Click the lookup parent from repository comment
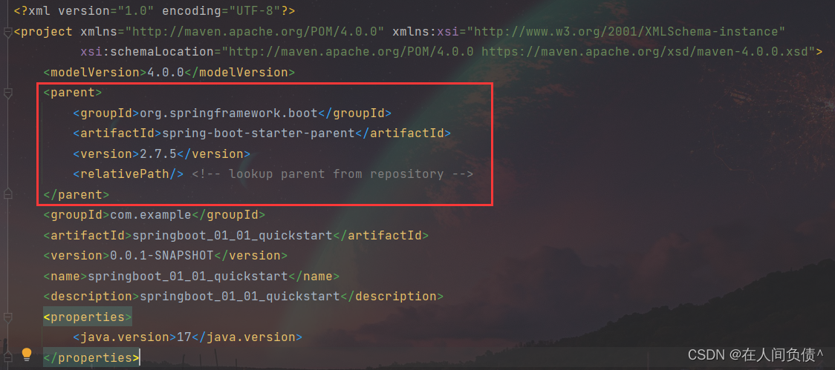The height and width of the screenshot is (370, 835). pyautogui.click(x=332, y=174)
